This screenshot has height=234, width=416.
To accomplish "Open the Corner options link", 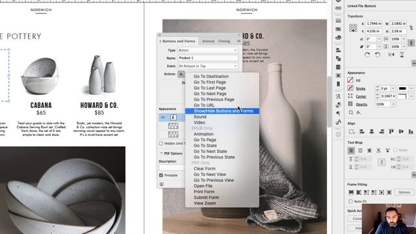I will (361, 97).
